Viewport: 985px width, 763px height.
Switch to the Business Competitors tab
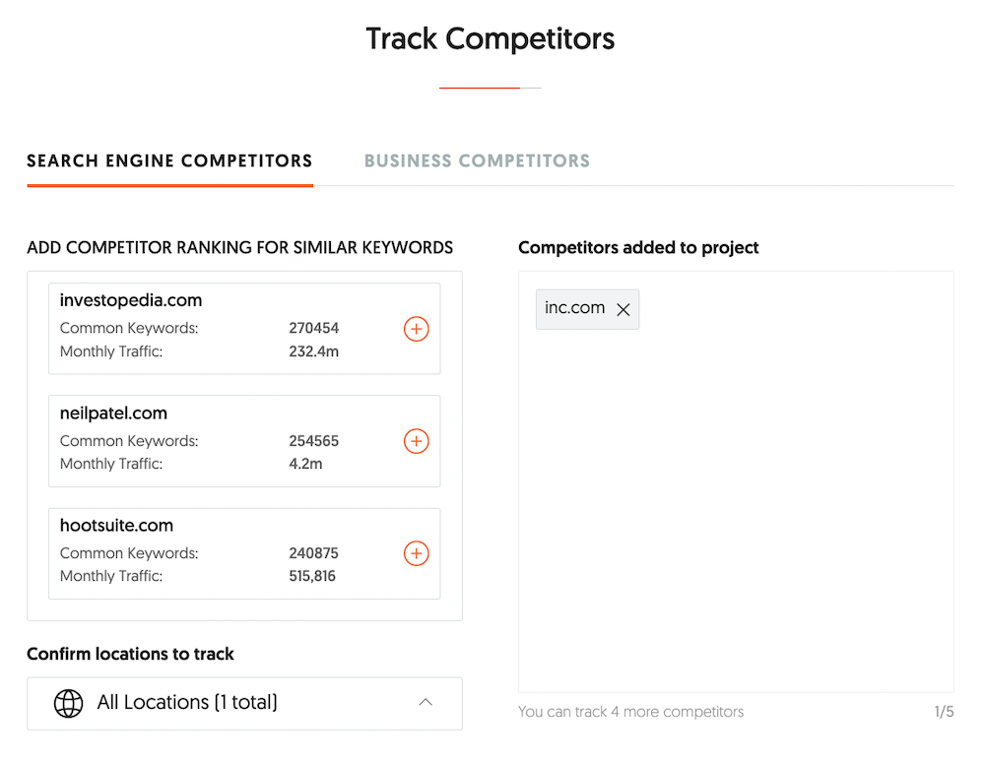477,160
